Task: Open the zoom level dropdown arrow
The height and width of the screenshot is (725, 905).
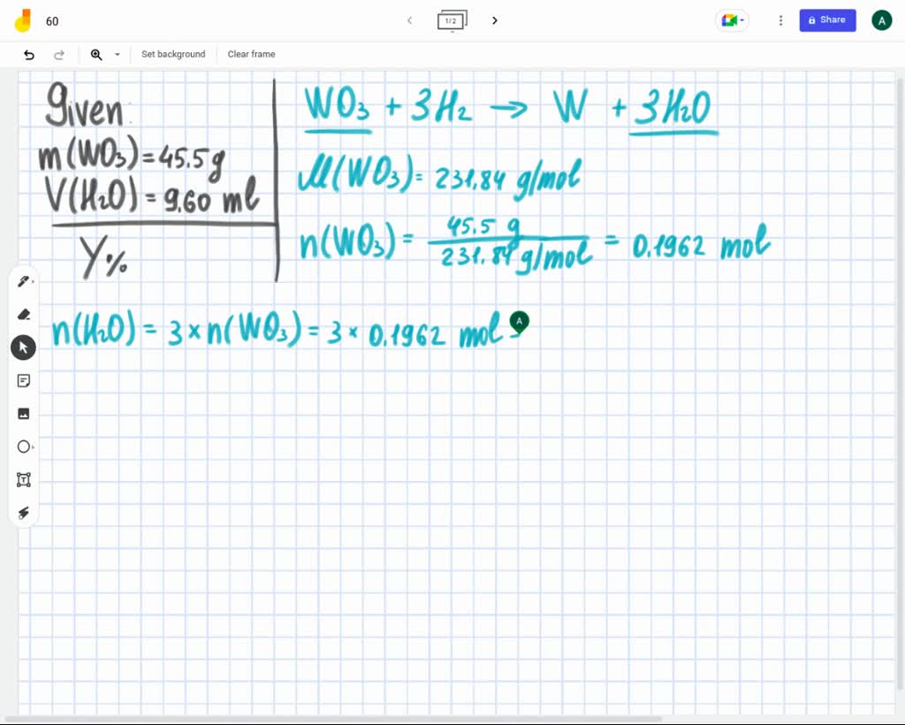Action: (117, 54)
